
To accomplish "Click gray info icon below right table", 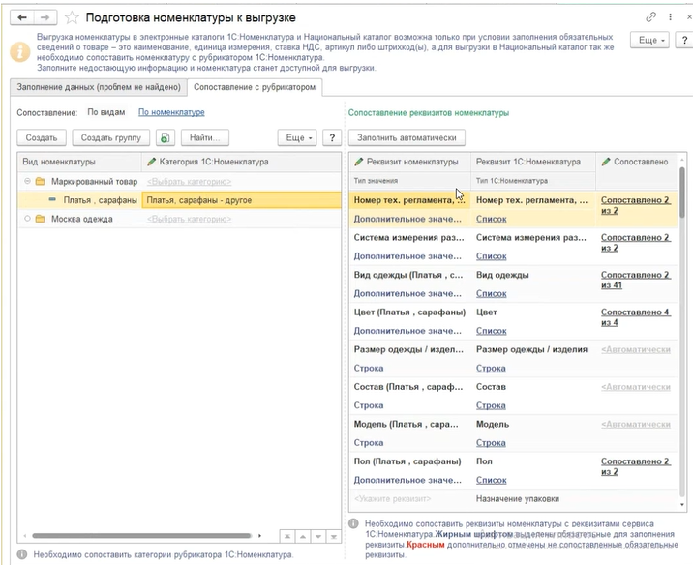I will [x=353, y=524].
